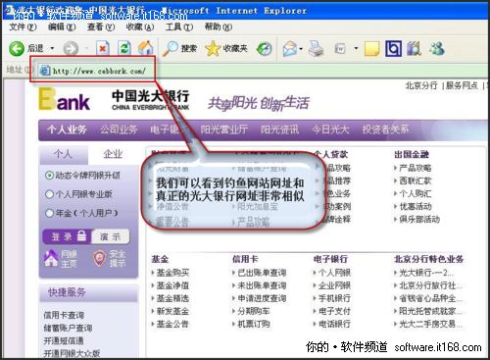Image resolution: width=490 pixels, height=360 pixels.
Task: Open 俱乐部活动 link
Action: coord(419,219)
